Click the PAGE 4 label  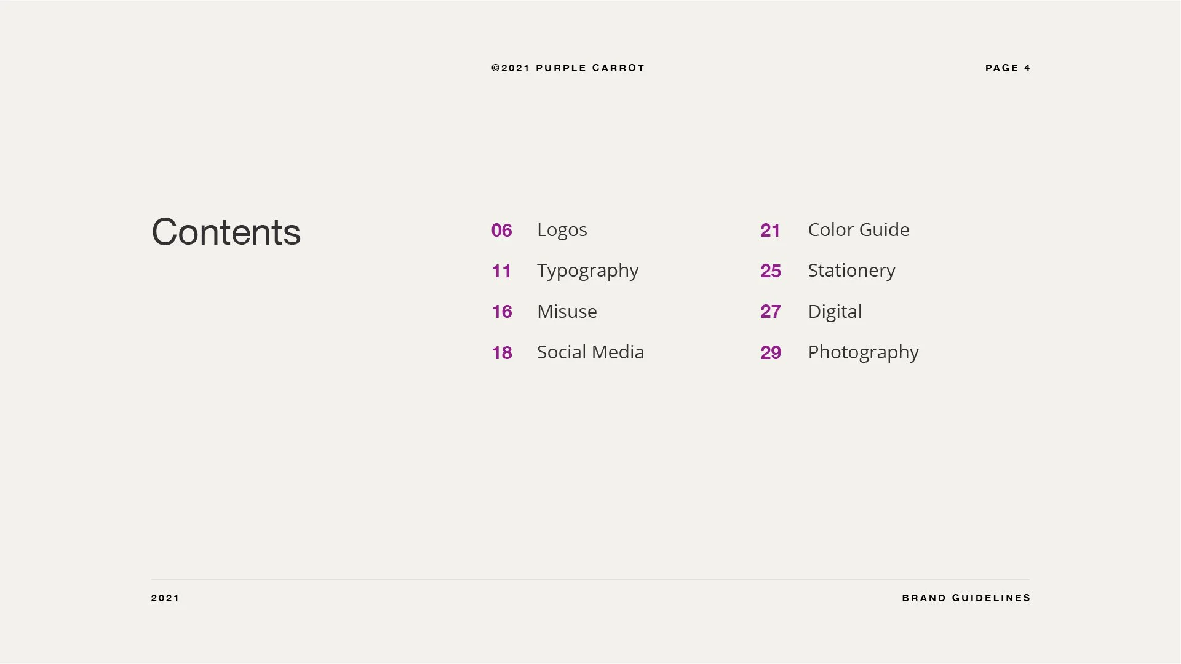point(1008,68)
